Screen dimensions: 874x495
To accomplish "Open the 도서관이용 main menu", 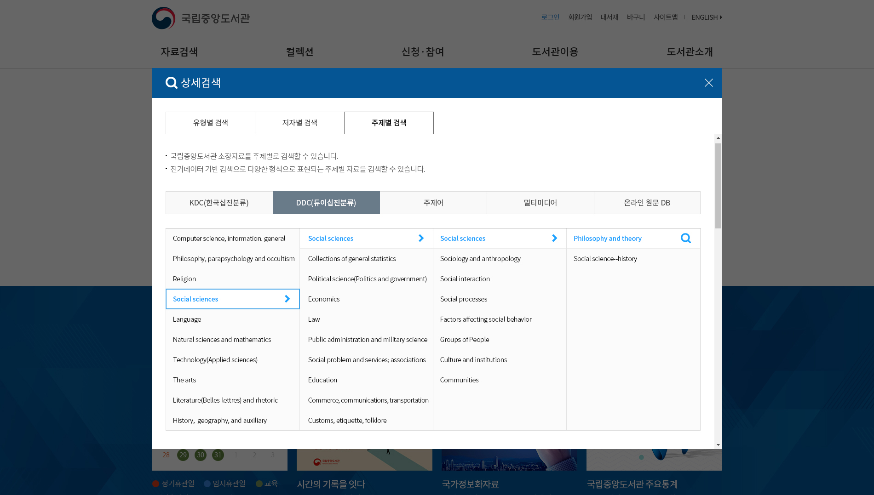I will pyautogui.click(x=555, y=52).
